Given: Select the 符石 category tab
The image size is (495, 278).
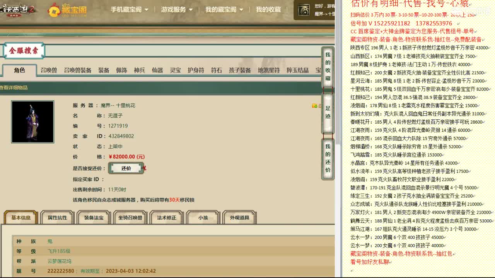Looking at the screenshot, I should click(x=217, y=70).
